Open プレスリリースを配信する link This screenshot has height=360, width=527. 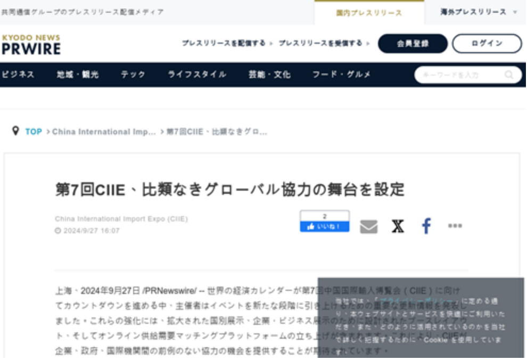[x=227, y=43]
